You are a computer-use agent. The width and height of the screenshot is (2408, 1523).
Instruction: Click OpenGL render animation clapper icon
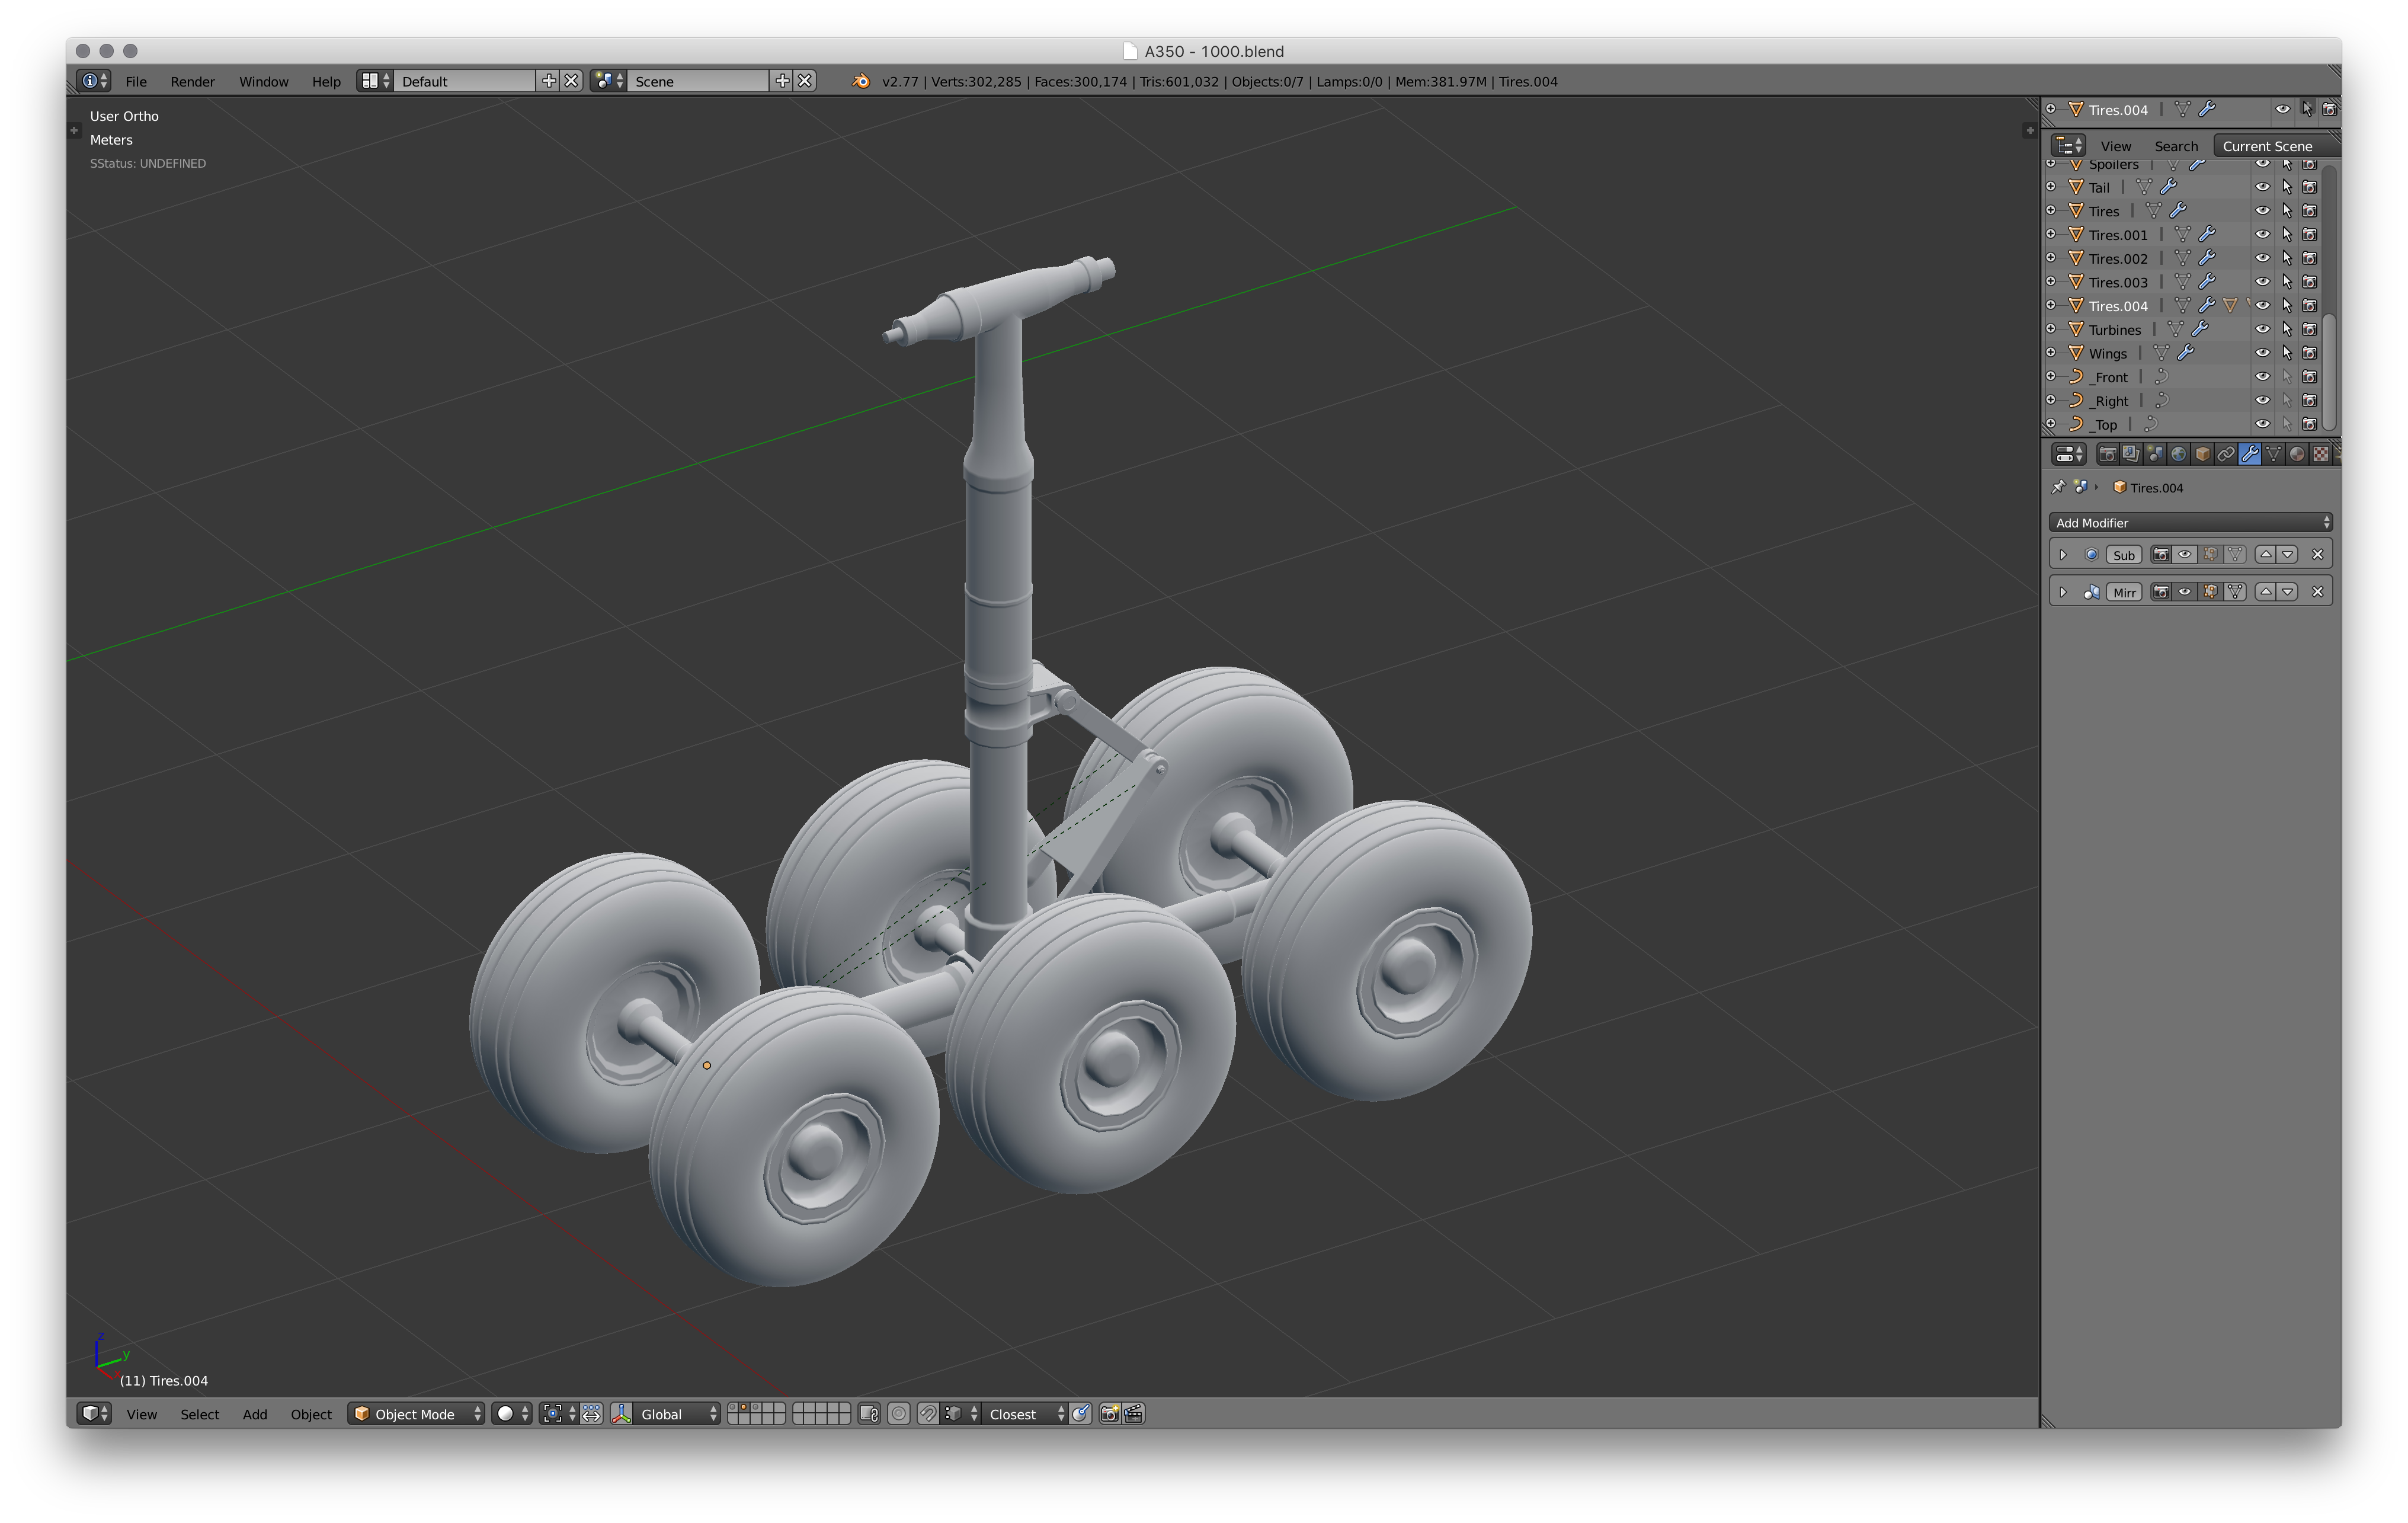point(1134,1413)
